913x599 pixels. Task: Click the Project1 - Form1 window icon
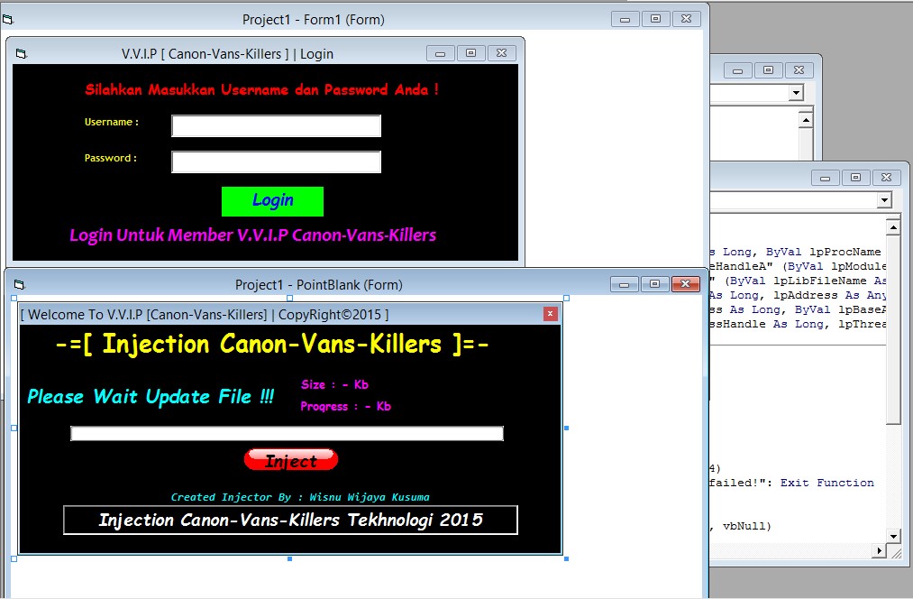pyautogui.click(x=8, y=20)
